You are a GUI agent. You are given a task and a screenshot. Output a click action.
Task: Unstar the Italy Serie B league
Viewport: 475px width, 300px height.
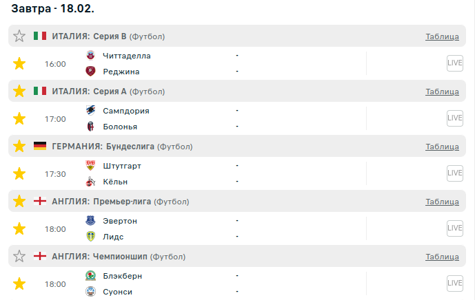click(x=19, y=36)
